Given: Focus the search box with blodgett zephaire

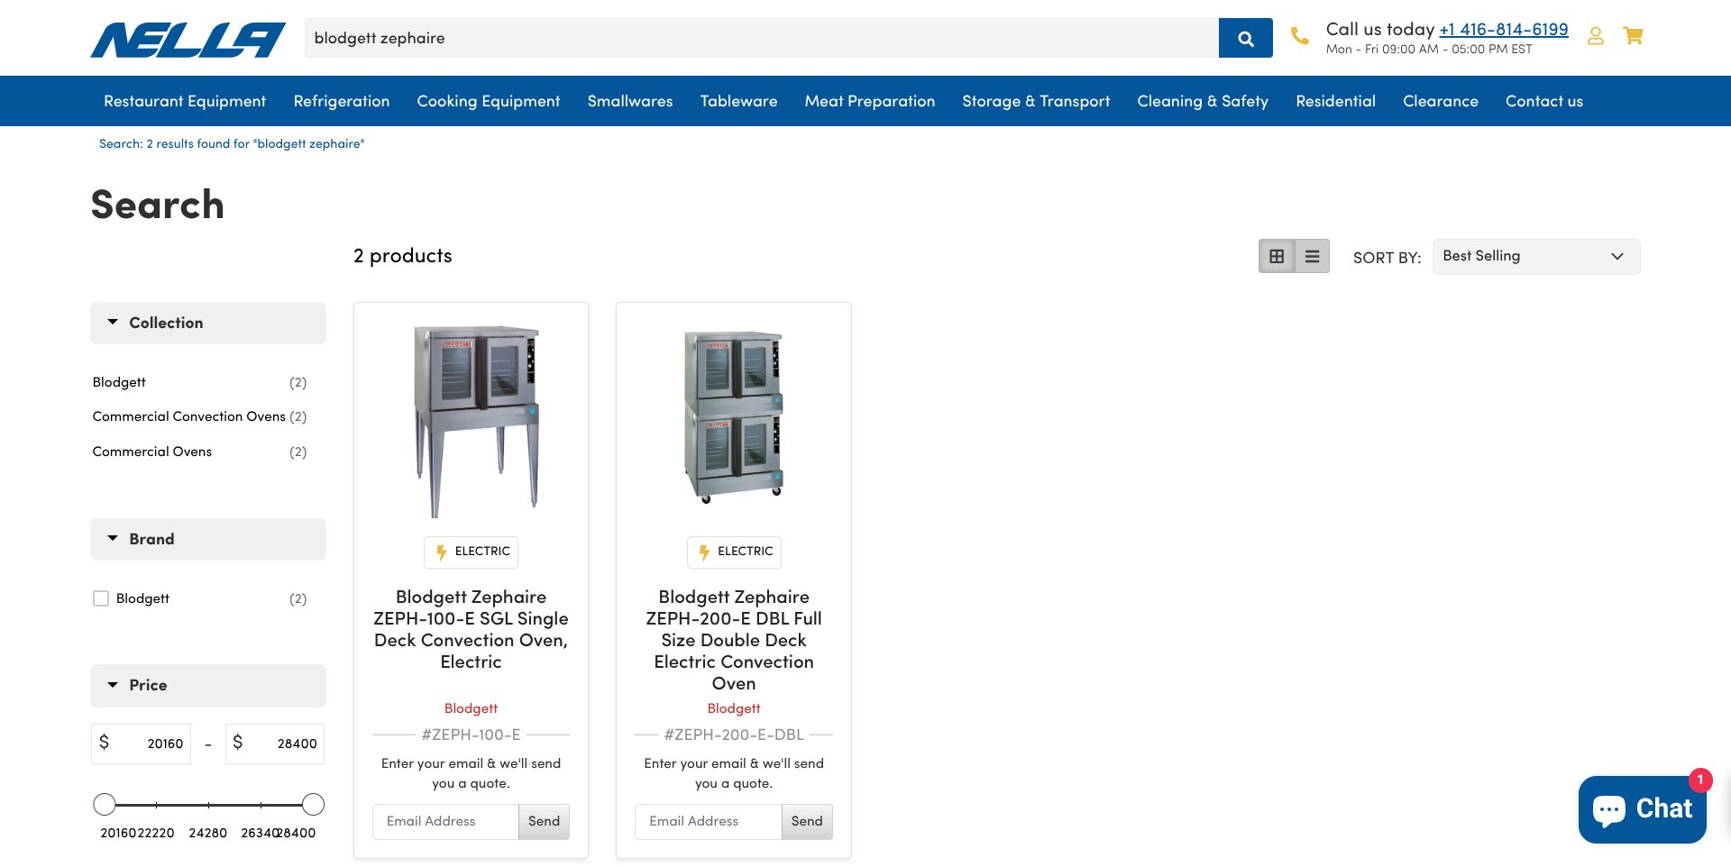Looking at the screenshot, I should [x=762, y=38].
